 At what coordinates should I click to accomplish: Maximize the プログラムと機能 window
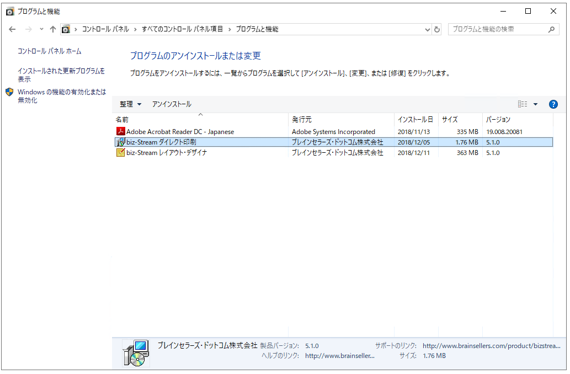tap(528, 11)
